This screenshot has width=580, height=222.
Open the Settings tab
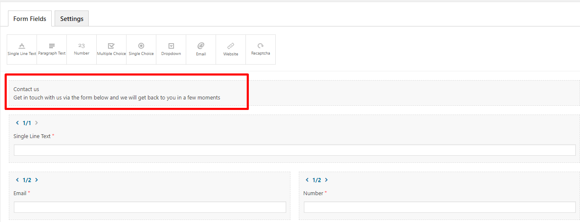(x=72, y=19)
